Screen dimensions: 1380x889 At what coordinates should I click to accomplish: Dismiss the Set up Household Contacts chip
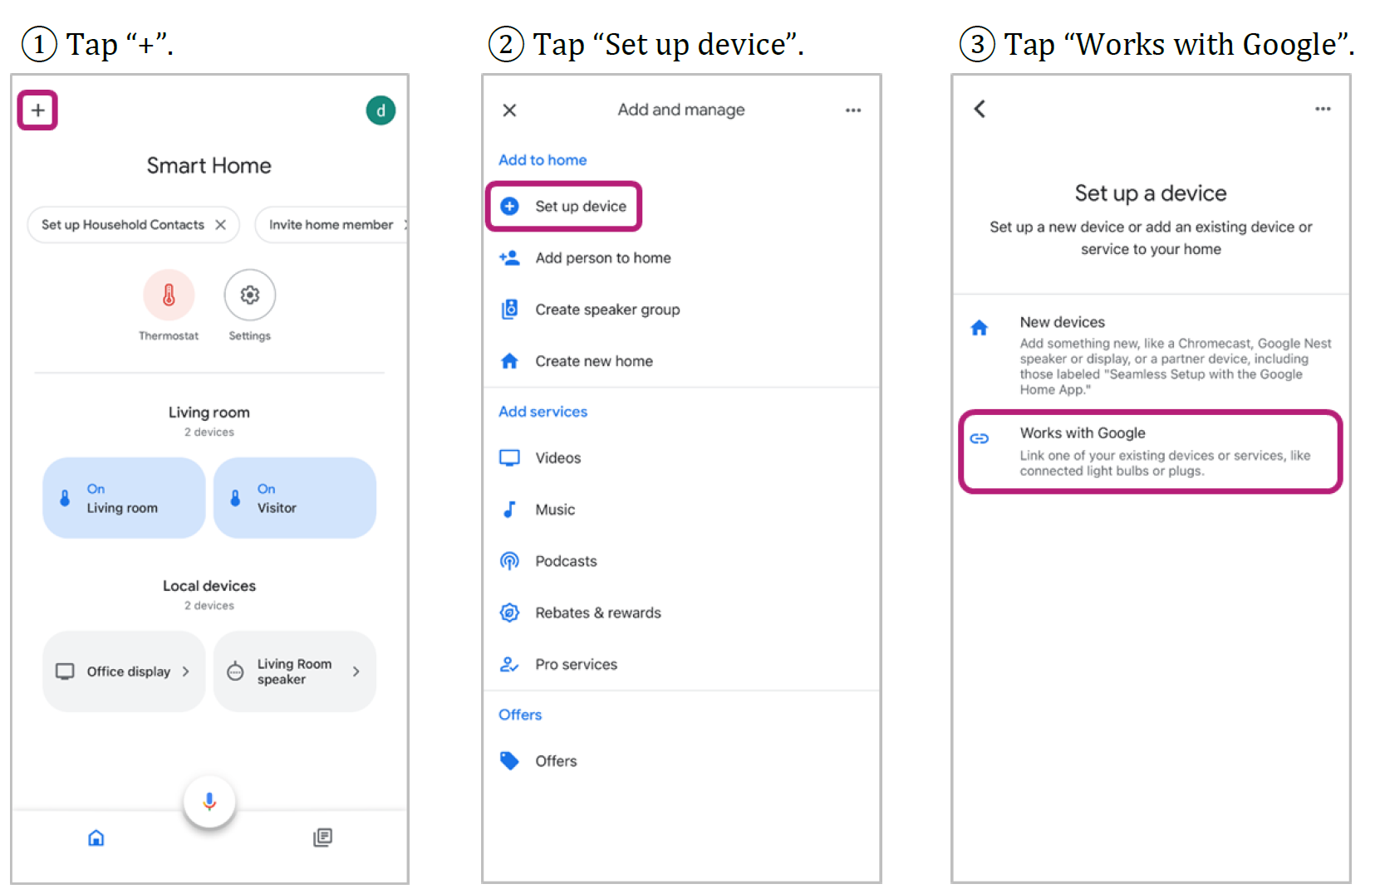click(220, 225)
